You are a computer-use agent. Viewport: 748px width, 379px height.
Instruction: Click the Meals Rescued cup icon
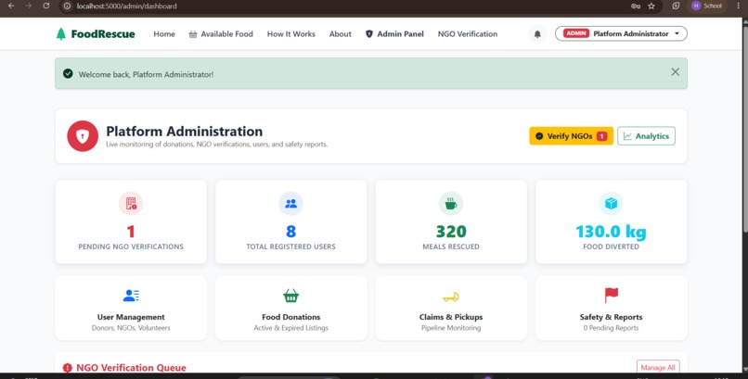[451, 204]
